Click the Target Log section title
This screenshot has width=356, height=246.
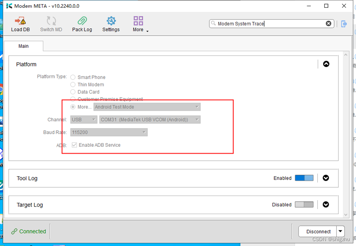30,205
